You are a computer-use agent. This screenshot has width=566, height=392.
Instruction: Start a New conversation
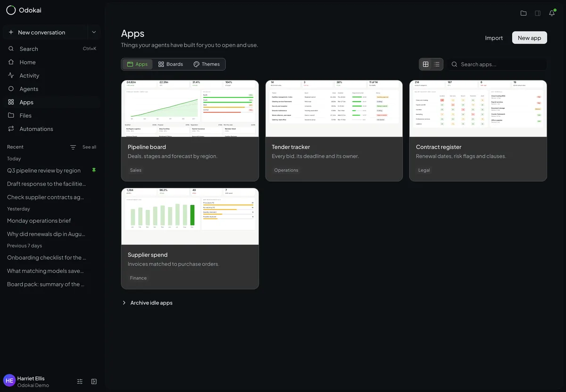click(x=45, y=32)
